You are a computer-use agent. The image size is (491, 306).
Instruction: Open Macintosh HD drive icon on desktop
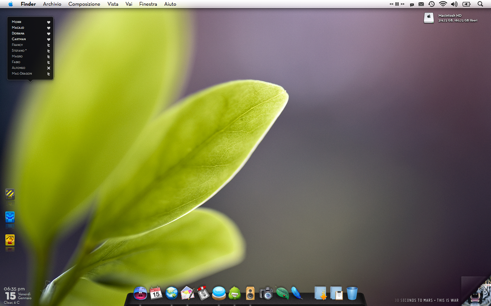click(x=429, y=18)
